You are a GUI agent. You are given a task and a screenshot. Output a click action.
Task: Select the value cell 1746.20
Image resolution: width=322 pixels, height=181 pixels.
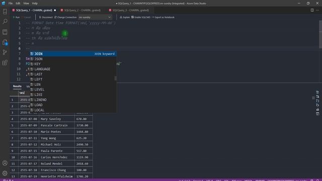click(84, 176)
